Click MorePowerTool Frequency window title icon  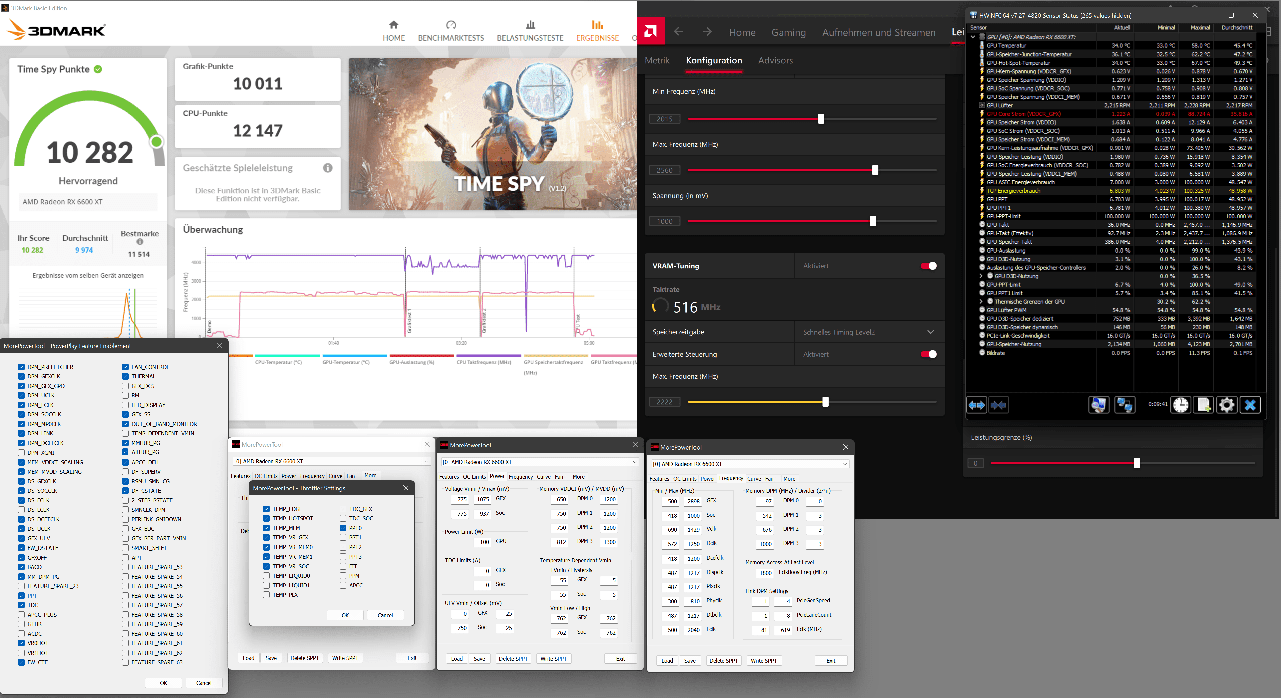click(654, 447)
